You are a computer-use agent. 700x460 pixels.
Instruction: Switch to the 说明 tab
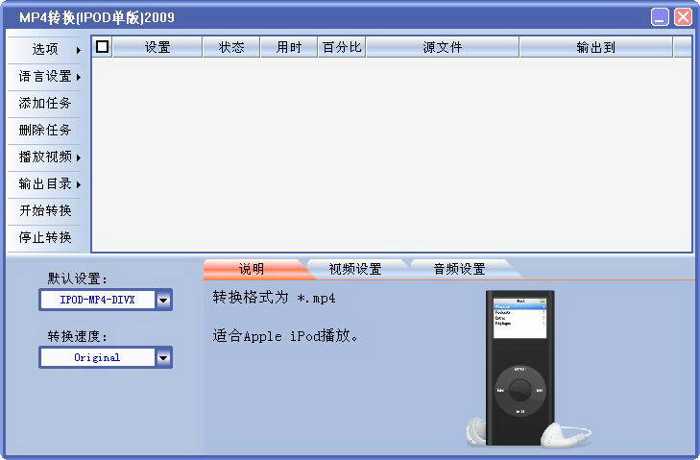[x=253, y=269]
